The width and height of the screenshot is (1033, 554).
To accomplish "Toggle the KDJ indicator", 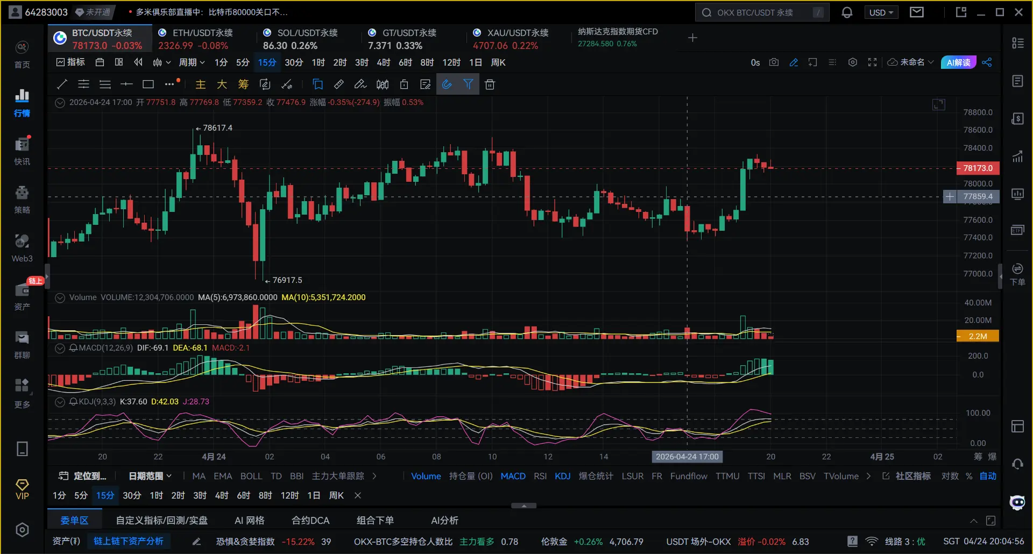I will (562, 476).
